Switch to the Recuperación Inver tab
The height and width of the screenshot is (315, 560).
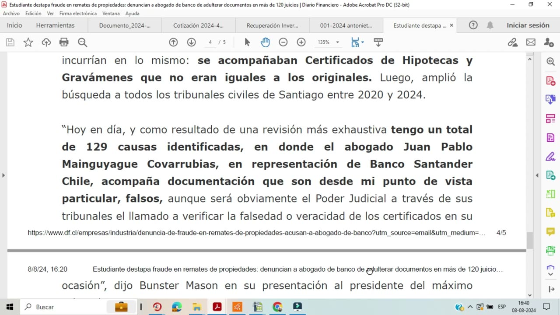[272, 25]
